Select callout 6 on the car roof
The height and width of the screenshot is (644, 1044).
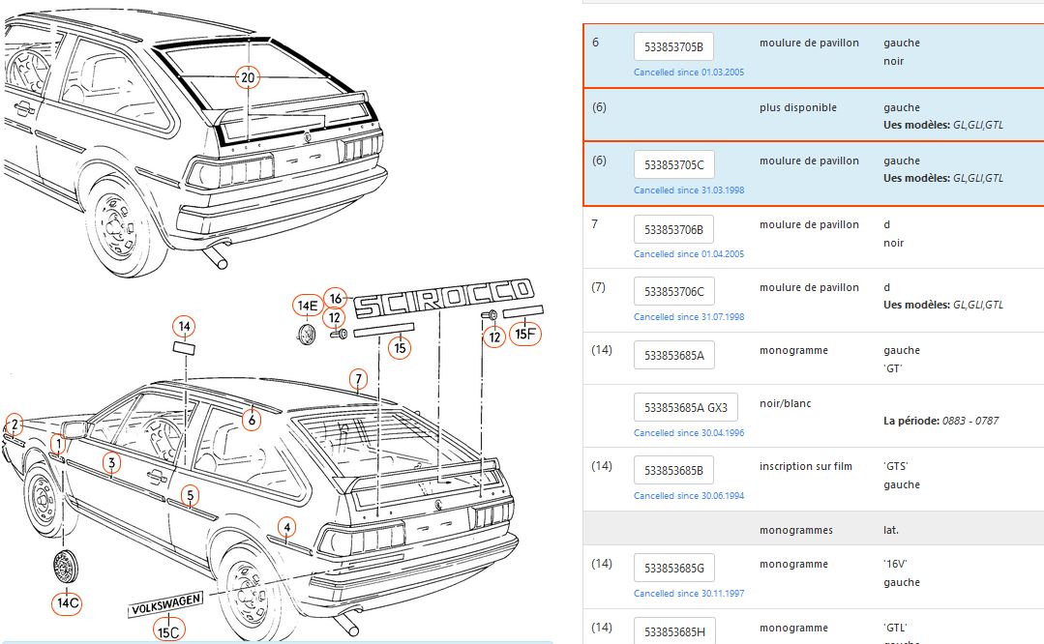tap(251, 420)
